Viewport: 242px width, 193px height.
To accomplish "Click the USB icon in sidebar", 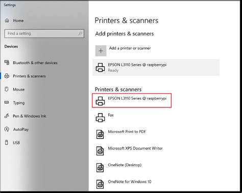I will [x=7, y=142].
